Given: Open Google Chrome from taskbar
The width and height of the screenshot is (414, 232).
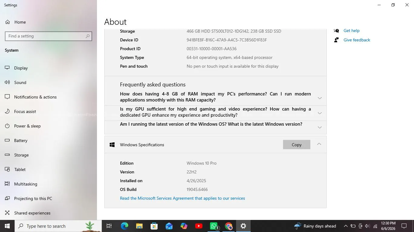Looking at the screenshot, I should [229, 226].
